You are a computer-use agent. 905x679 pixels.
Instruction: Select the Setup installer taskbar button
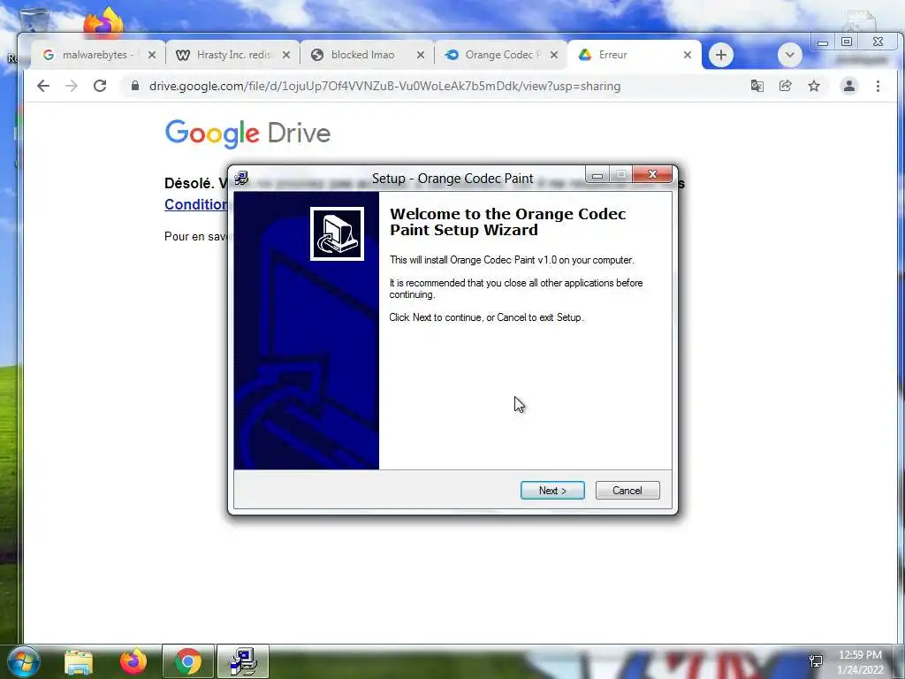(243, 661)
